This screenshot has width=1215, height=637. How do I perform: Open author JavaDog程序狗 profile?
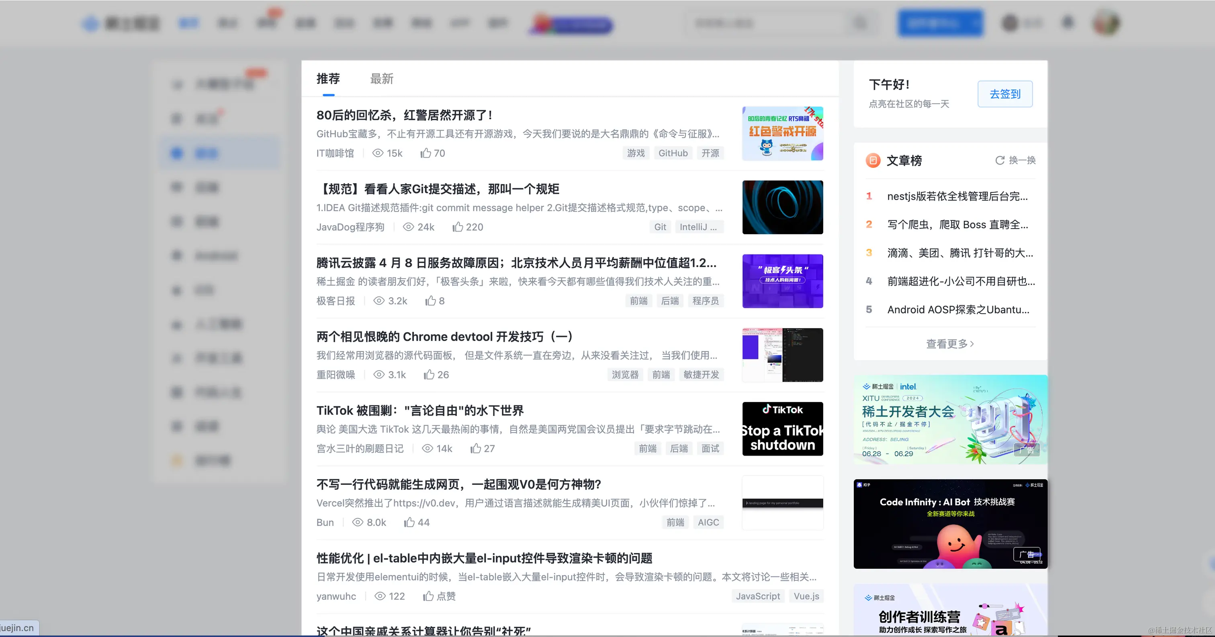click(x=350, y=227)
